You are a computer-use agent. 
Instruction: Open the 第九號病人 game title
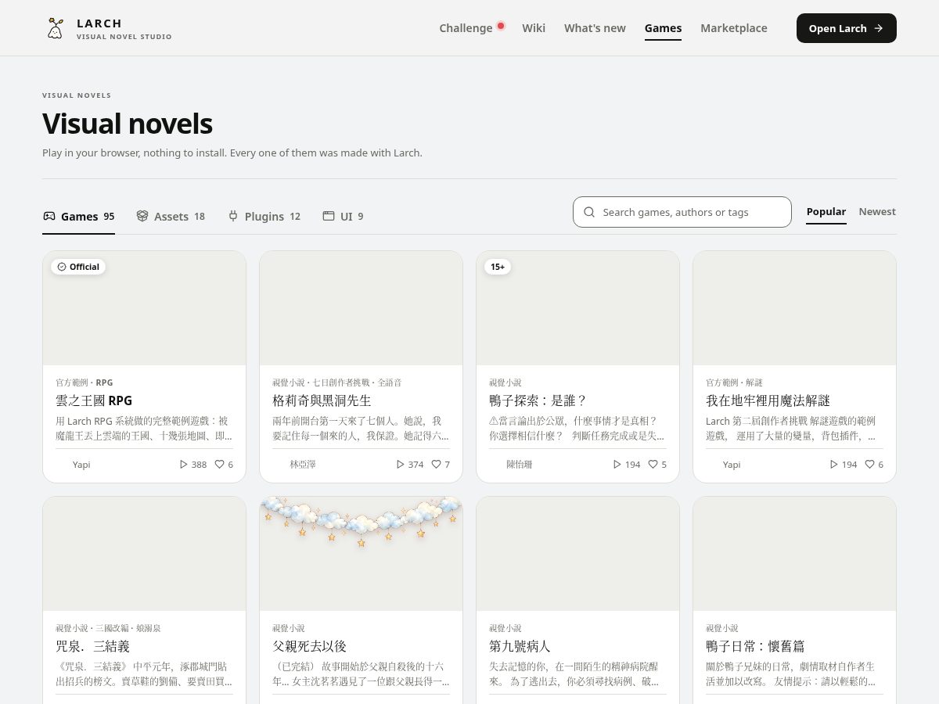(x=520, y=646)
